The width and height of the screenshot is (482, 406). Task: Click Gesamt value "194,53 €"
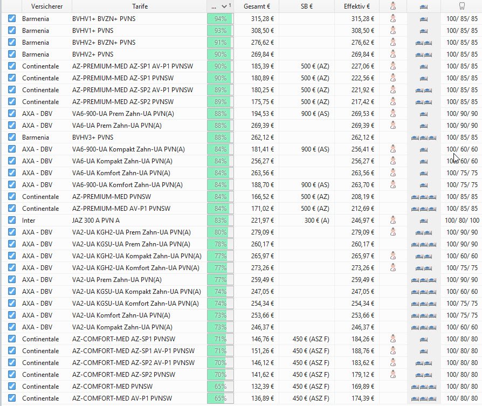262,114
